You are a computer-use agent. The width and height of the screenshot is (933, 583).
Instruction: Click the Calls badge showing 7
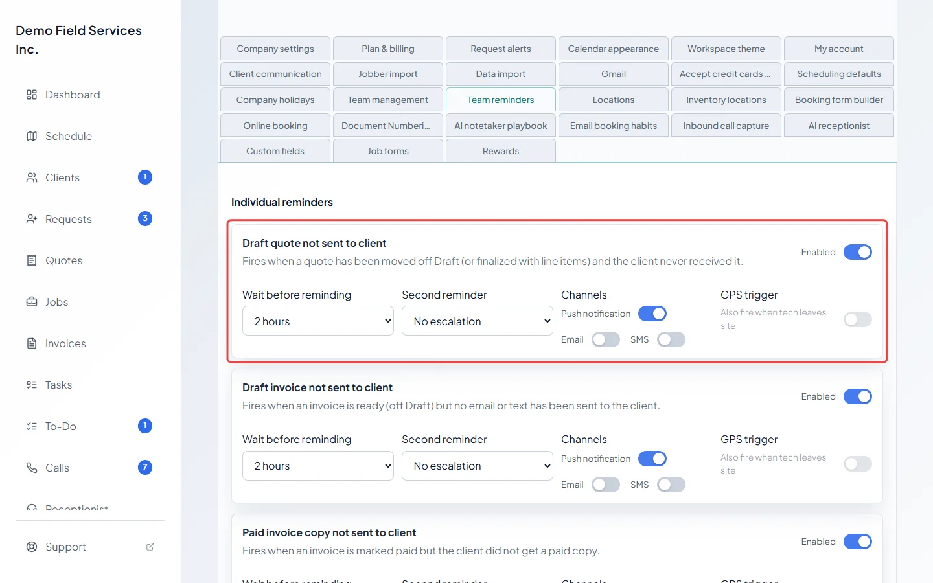click(145, 468)
